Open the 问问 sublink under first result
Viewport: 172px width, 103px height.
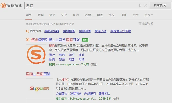[81, 55]
